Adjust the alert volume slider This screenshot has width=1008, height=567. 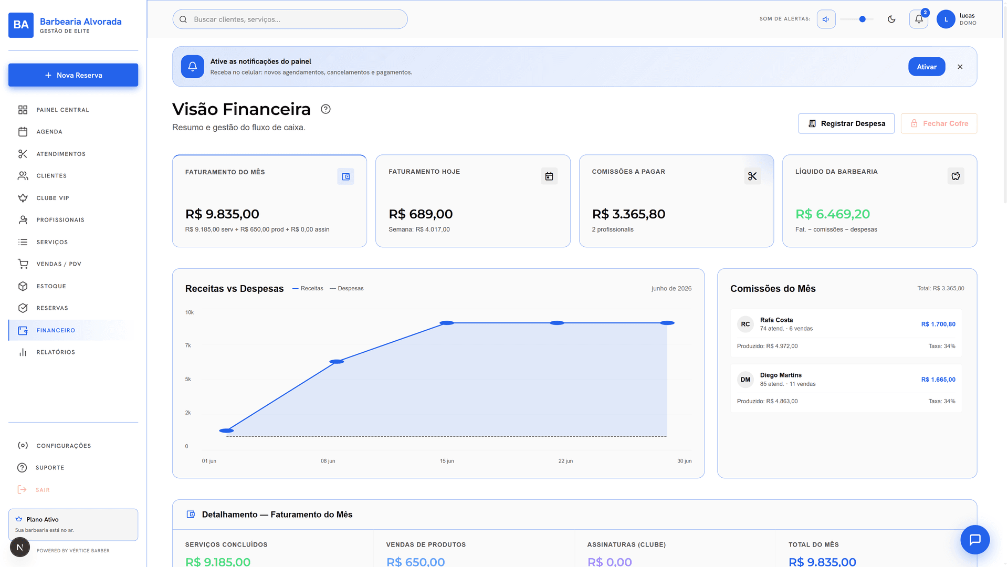[857, 19]
